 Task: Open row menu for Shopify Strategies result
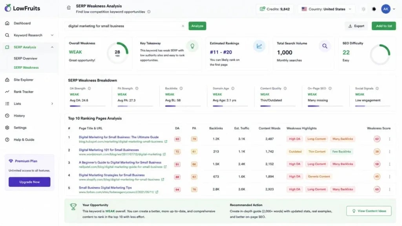[x=389, y=177]
